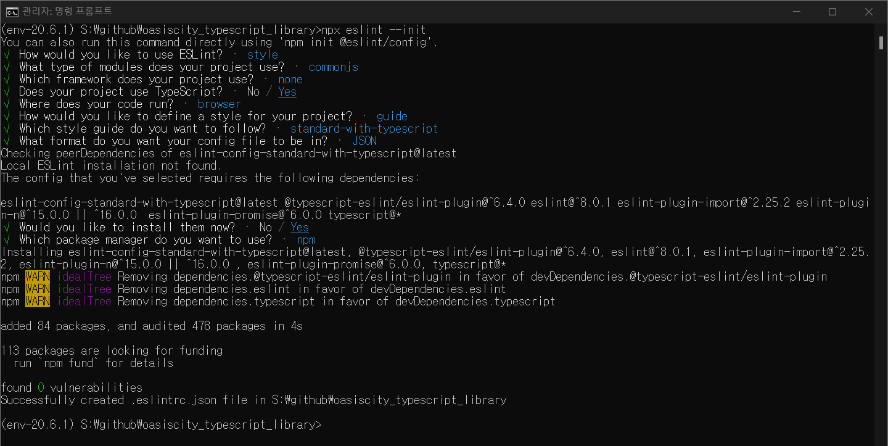
Task: Click '113 packages are looking for funding' line
Action: click(112, 350)
